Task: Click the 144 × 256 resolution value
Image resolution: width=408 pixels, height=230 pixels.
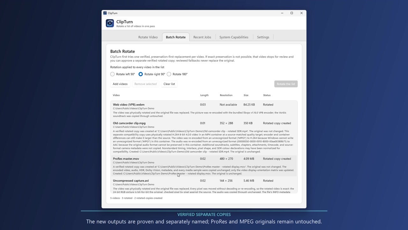Action: coord(226,181)
